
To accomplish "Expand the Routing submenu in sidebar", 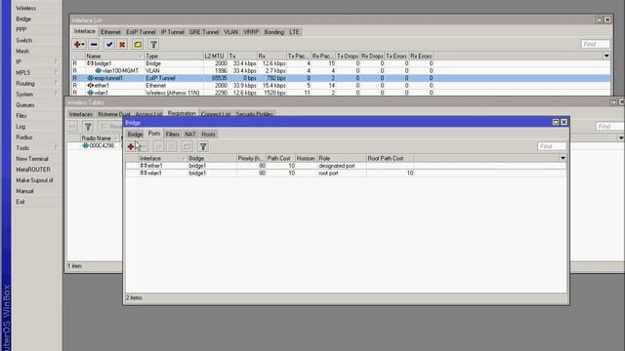I will coord(56,83).
